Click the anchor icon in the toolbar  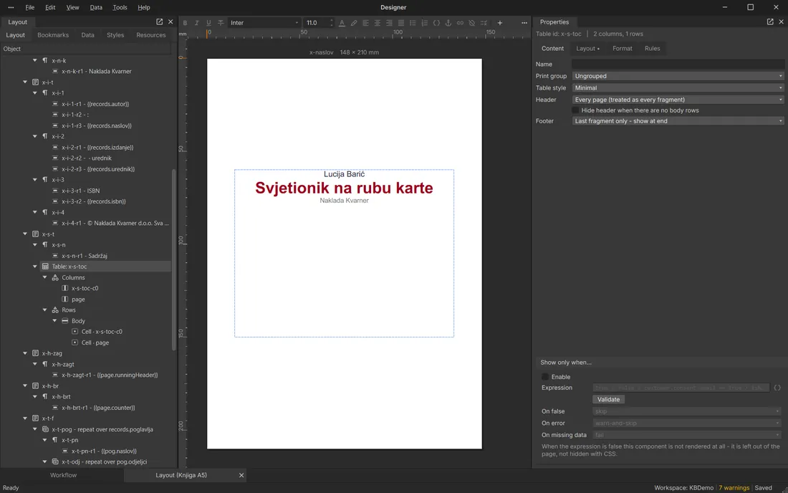coord(448,23)
